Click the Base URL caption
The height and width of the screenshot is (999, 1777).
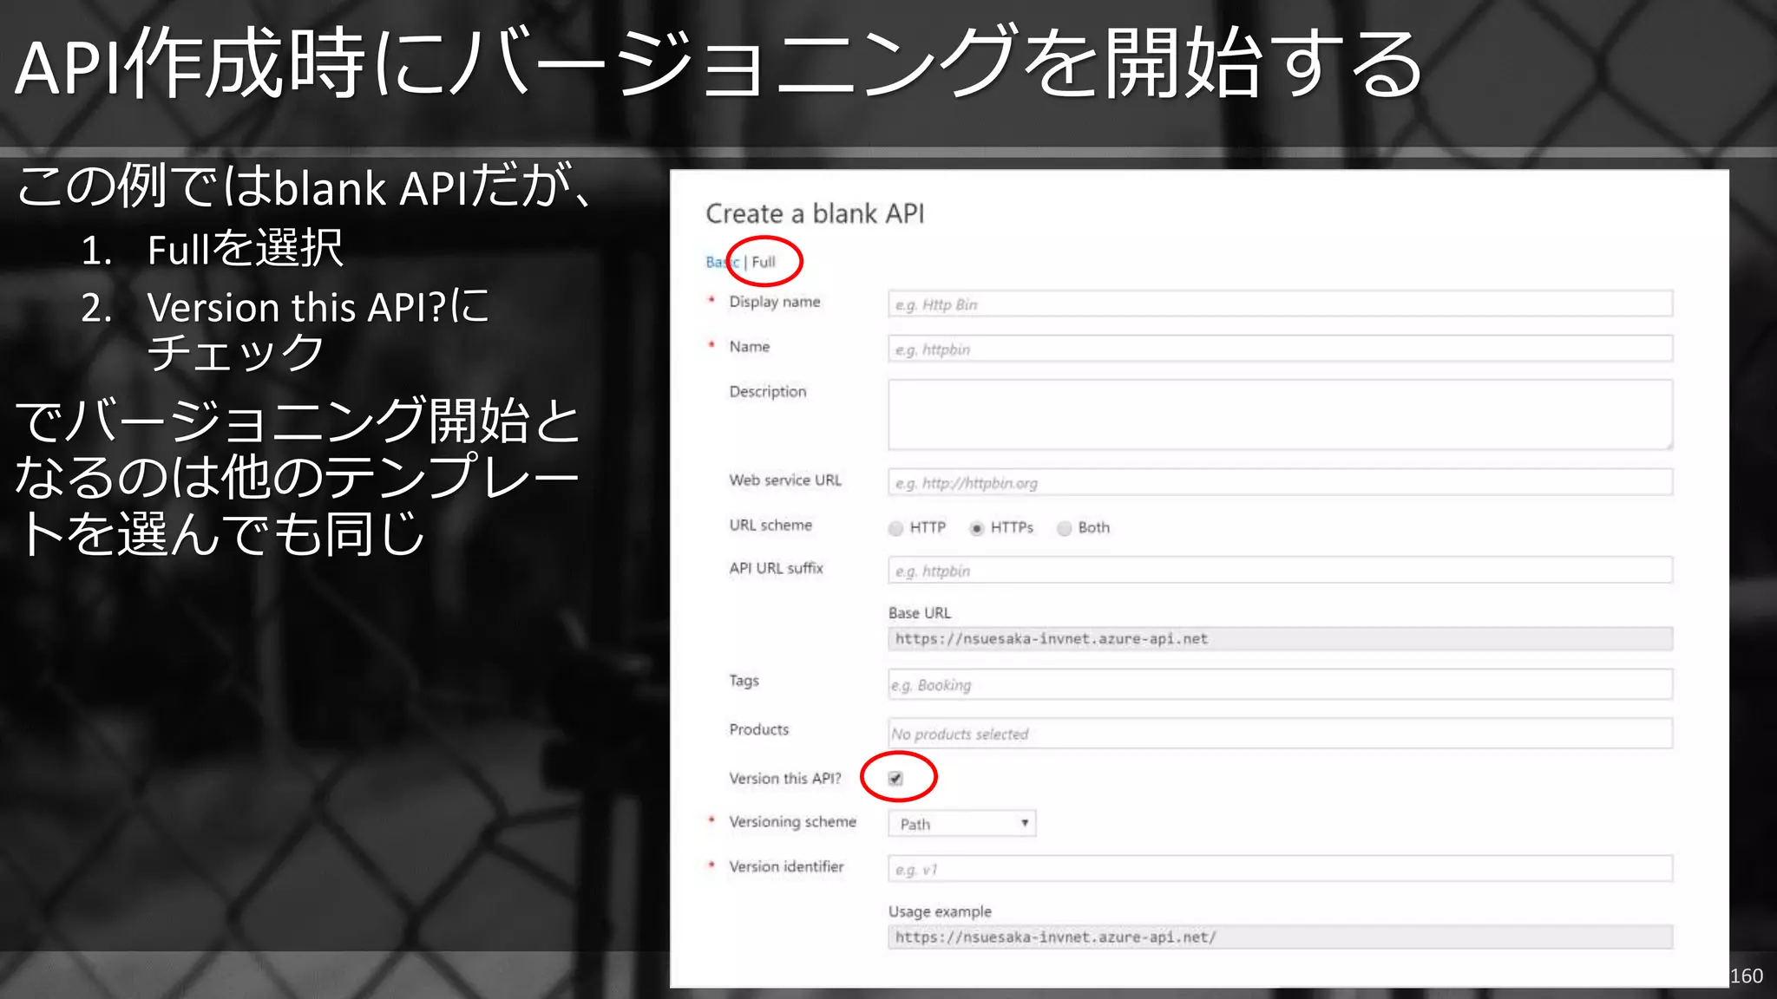pos(920,613)
